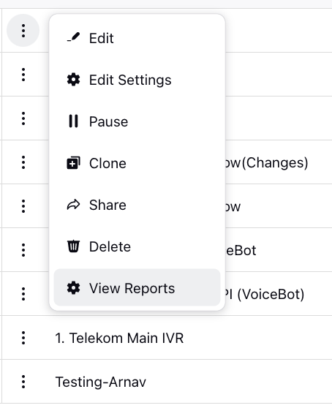Click the share arrow icon

point(73,205)
